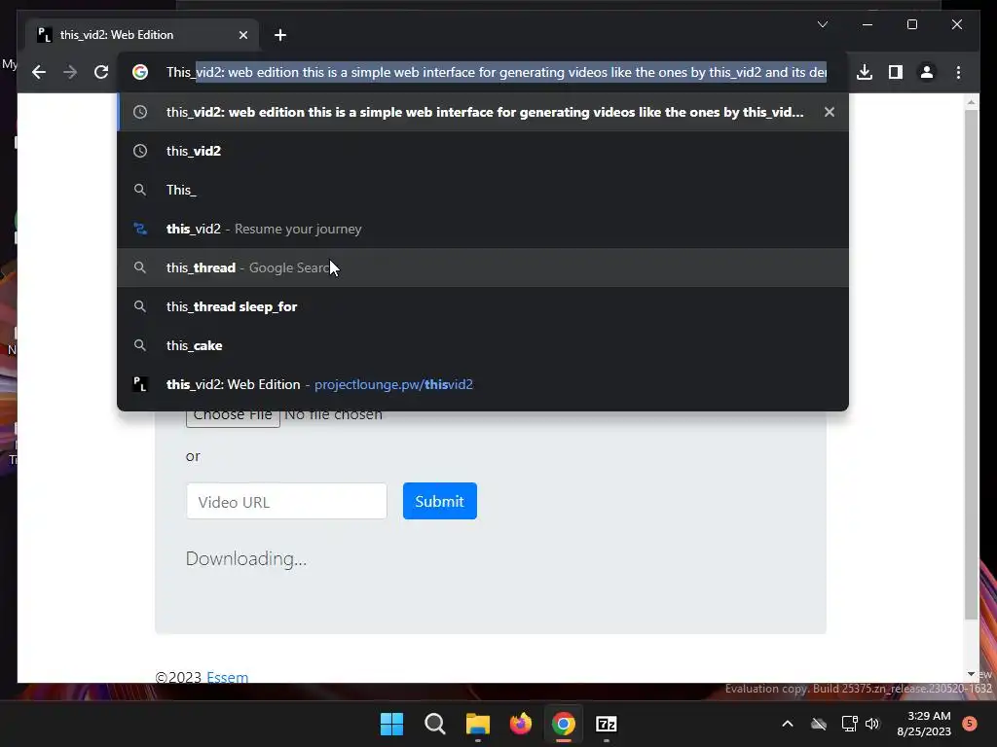Click the clock icon beside 'this_vid2' suggestion

[140, 151]
